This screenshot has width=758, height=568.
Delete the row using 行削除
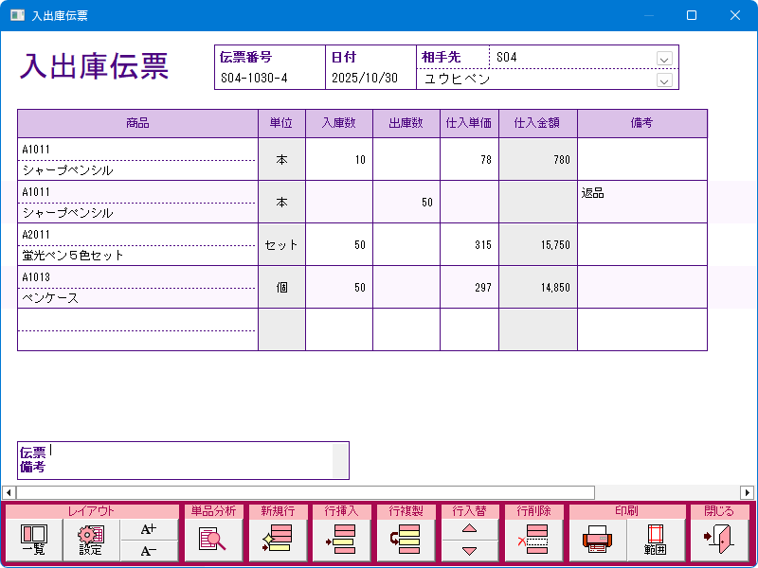(x=534, y=541)
